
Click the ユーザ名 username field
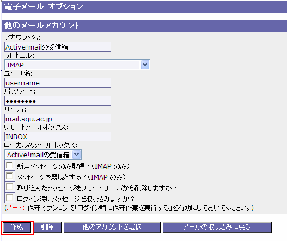click(x=58, y=83)
